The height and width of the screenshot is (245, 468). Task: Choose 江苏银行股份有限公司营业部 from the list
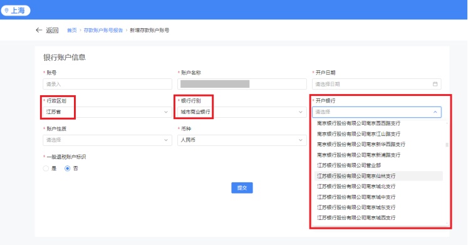click(x=378, y=165)
